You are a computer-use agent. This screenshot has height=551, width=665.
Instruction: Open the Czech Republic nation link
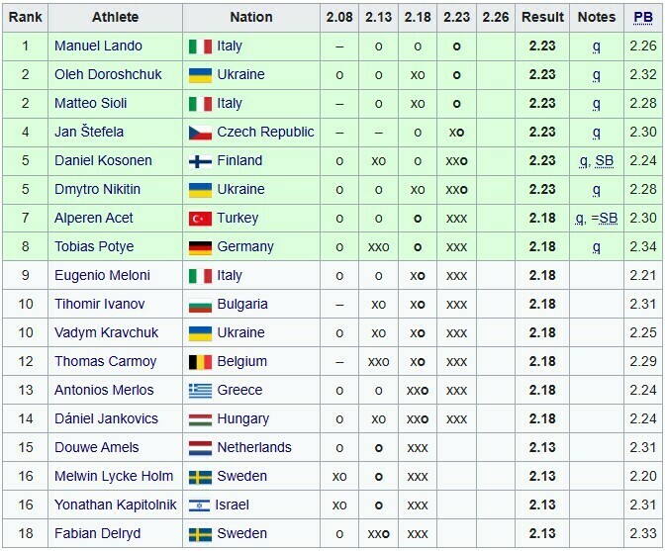[265, 133]
